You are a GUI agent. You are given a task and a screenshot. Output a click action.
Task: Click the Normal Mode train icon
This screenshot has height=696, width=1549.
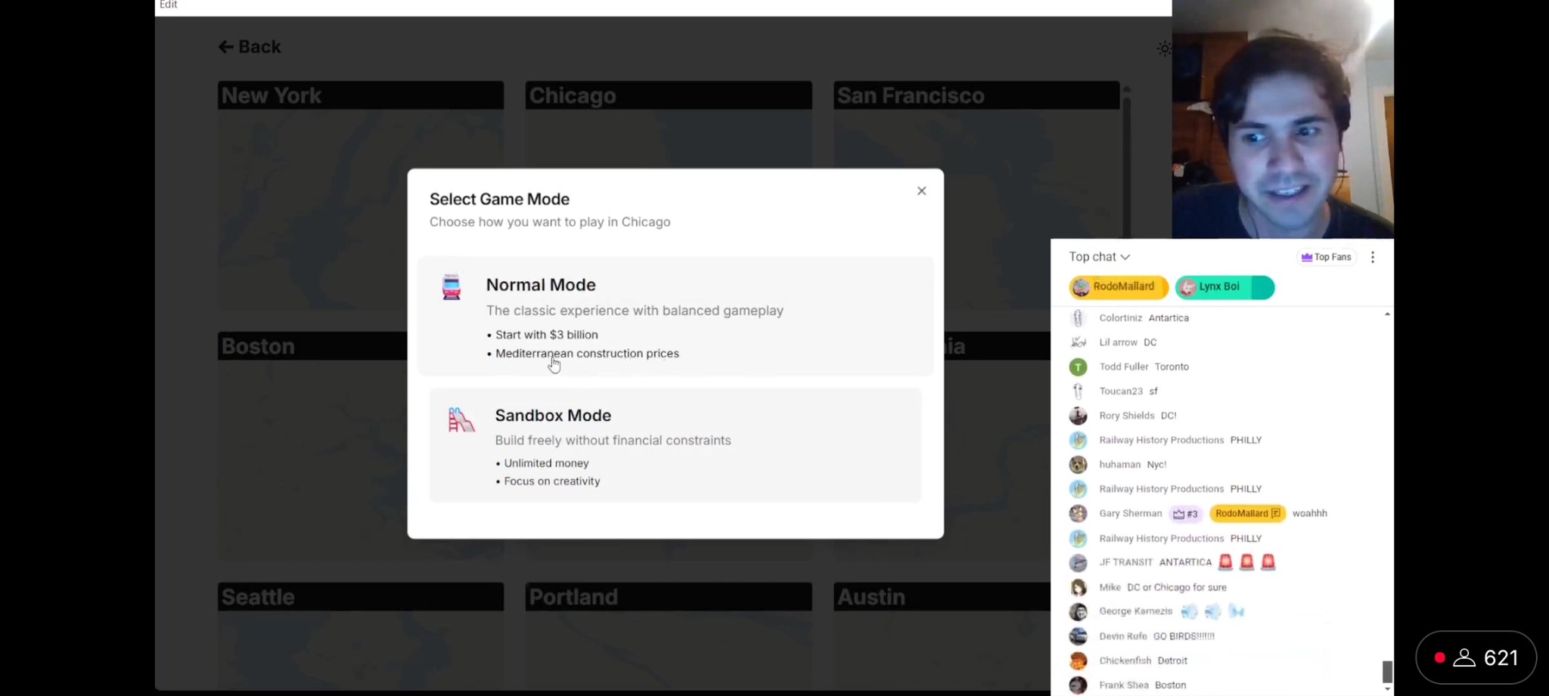pos(452,287)
